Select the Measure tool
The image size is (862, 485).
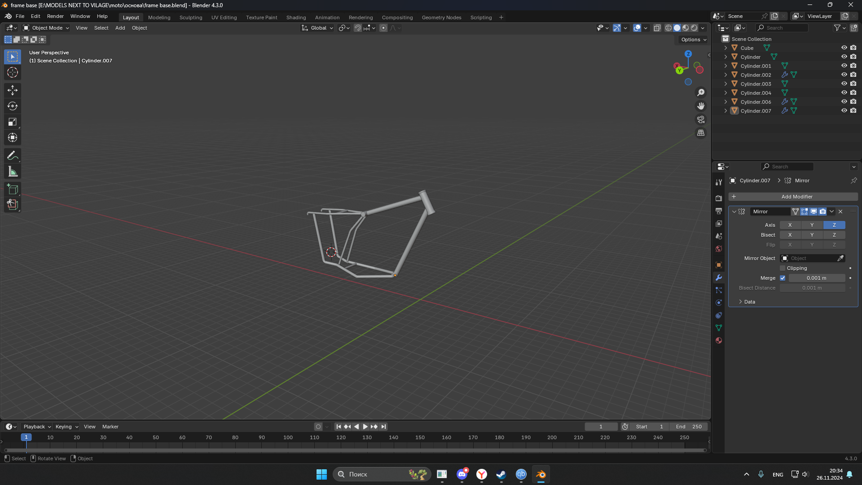[13, 172]
